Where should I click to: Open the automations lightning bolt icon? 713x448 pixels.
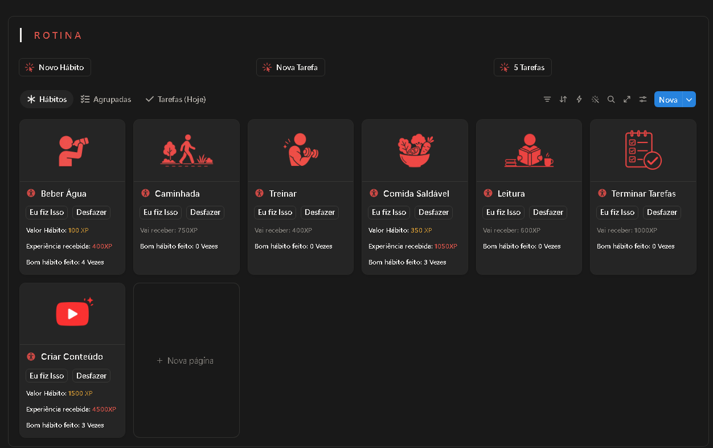pos(579,99)
